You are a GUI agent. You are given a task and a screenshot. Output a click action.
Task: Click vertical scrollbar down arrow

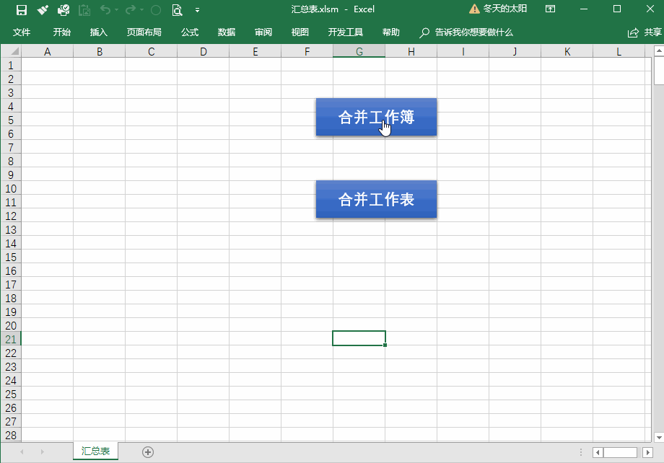tap(658, 437)
